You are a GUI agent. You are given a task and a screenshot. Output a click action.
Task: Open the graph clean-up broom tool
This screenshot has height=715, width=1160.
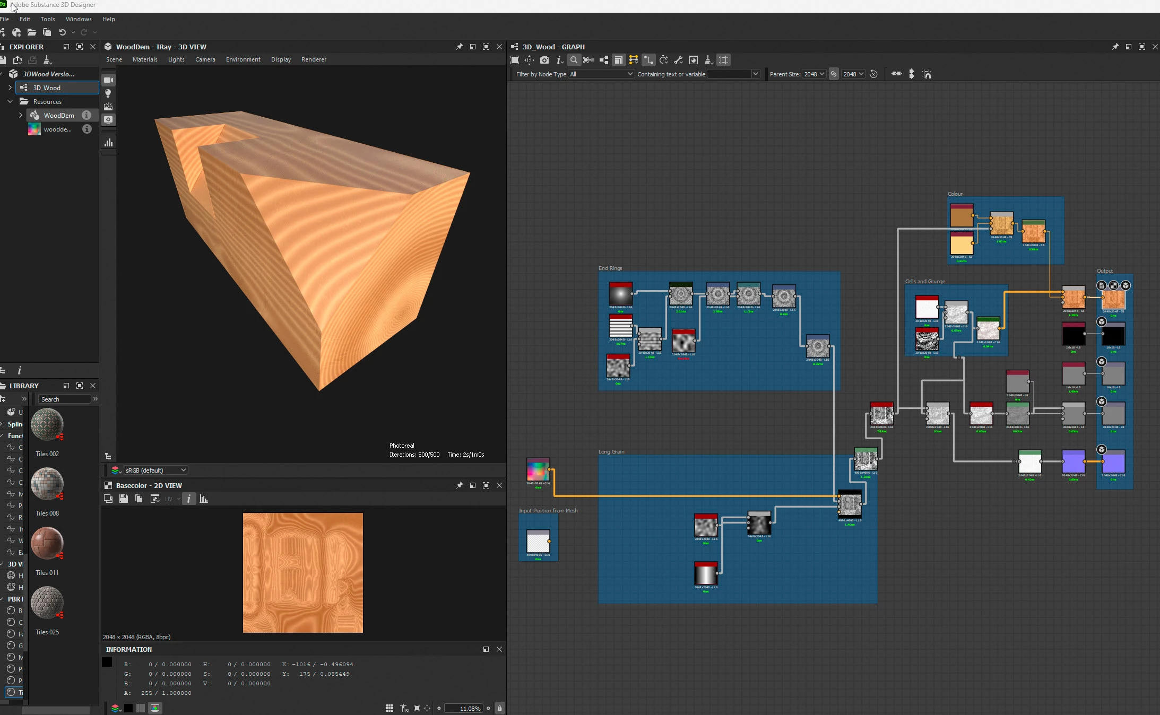pos(708,60)
